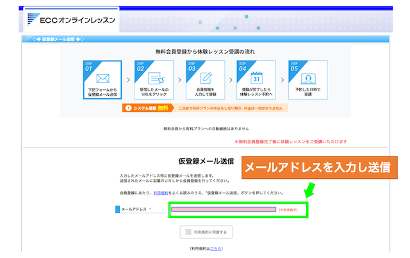The image size is (410, 258).
Task: Open the こちら terms link
Action: 216,248
